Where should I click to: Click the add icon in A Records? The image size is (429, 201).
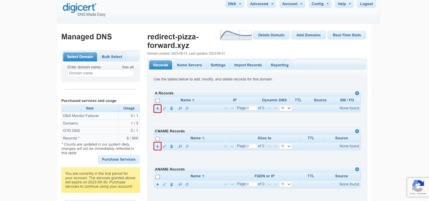(157, 108)
